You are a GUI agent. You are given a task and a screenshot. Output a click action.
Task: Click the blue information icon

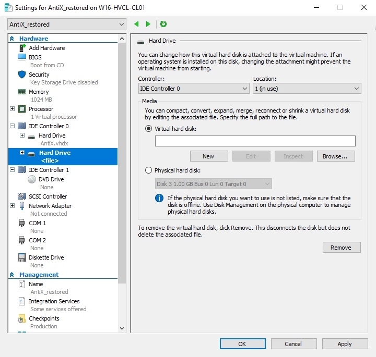pyautogui.click(x=159, y=198)
